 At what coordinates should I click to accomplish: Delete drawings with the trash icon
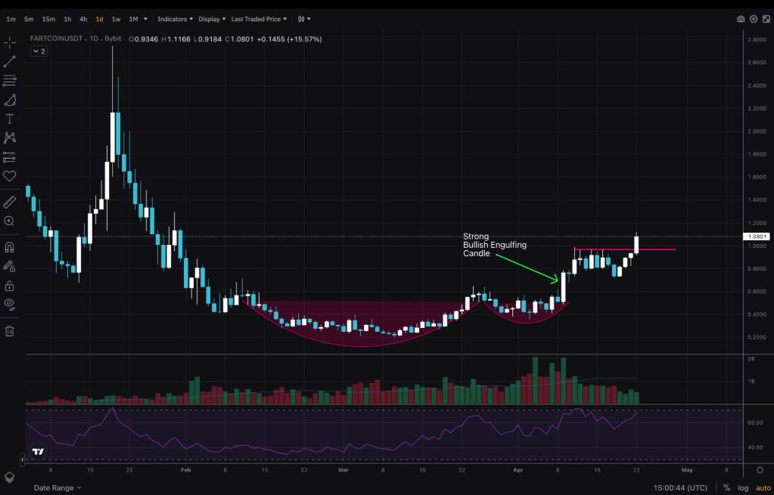click(x=9, y=331)
